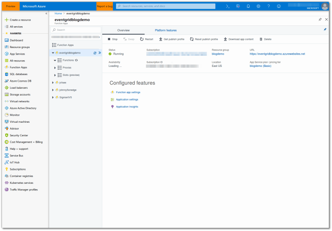Open the Function app settings link
332x231 pixels.
coord(128,92)
